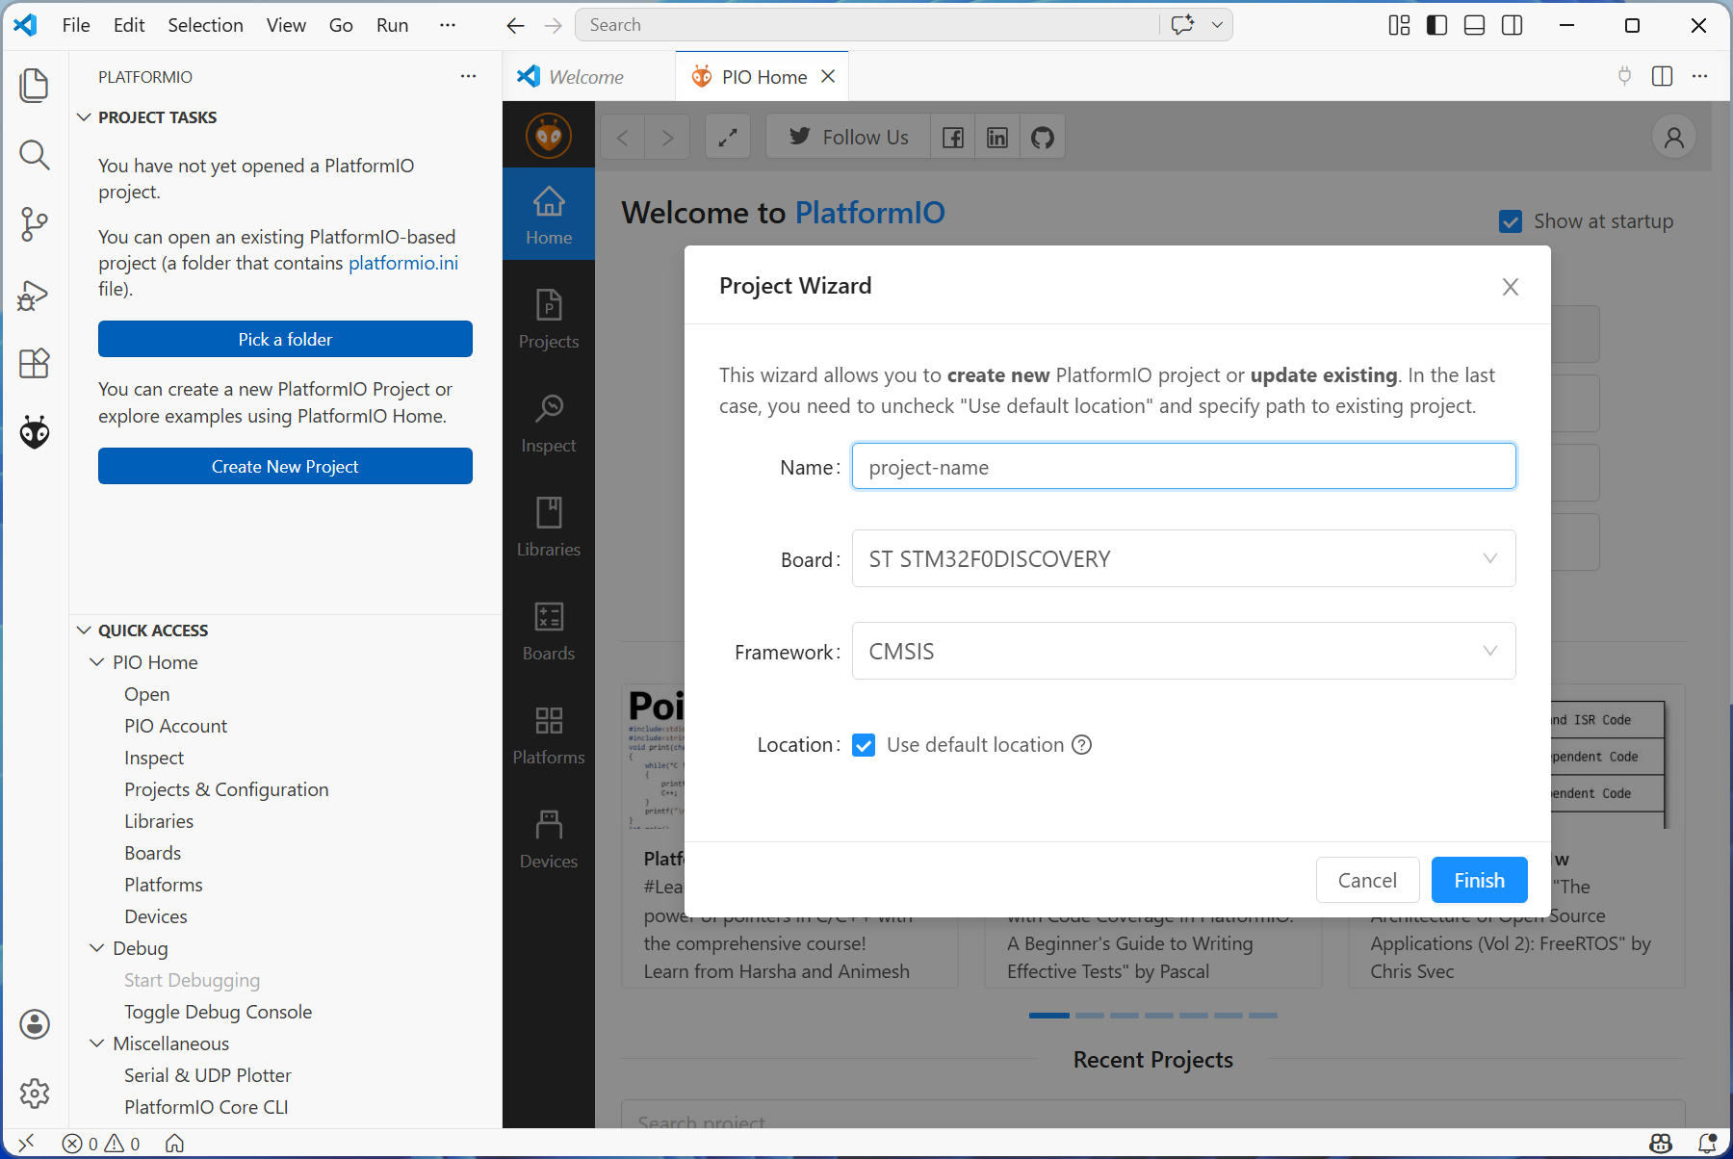Toggle the primary side bar layout button
This screenshot has width=1733, height=1159.
point(1436,25)
